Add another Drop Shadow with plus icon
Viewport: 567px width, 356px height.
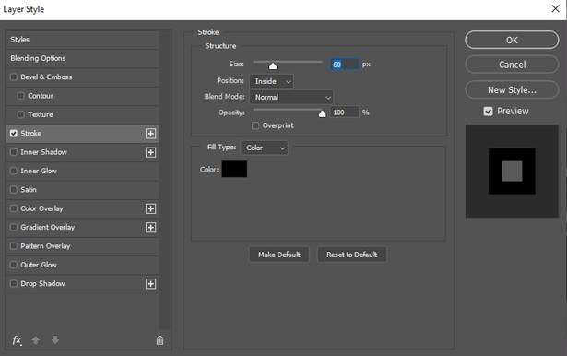click(x=151, y=284)
